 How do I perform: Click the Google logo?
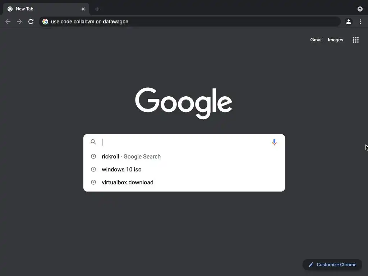coord(184,103)
